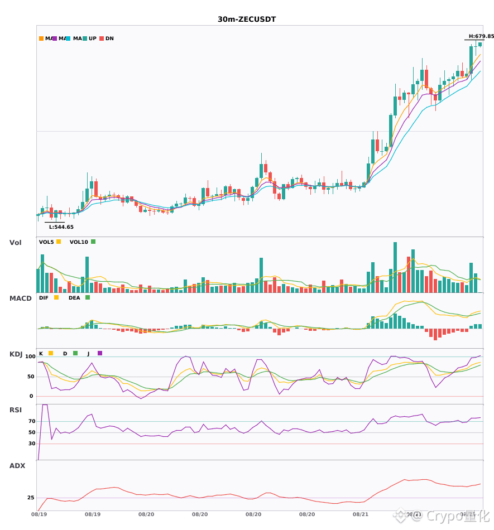Select the MACD panel label
The height and width of the screenshot is (530, 494).
coord(20,298)
